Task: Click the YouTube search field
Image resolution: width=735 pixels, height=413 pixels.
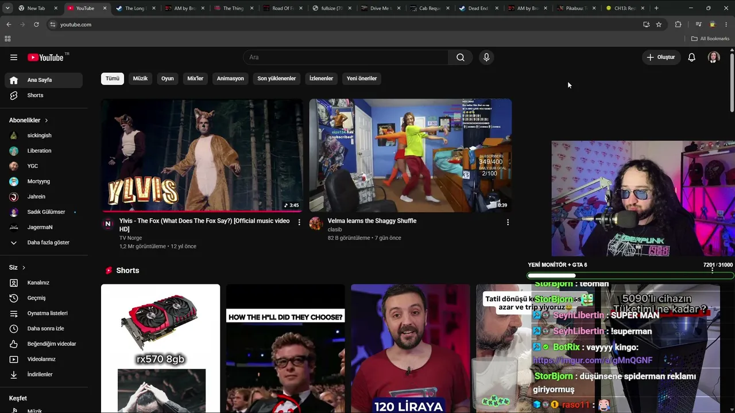Action: tap(346, 57)
